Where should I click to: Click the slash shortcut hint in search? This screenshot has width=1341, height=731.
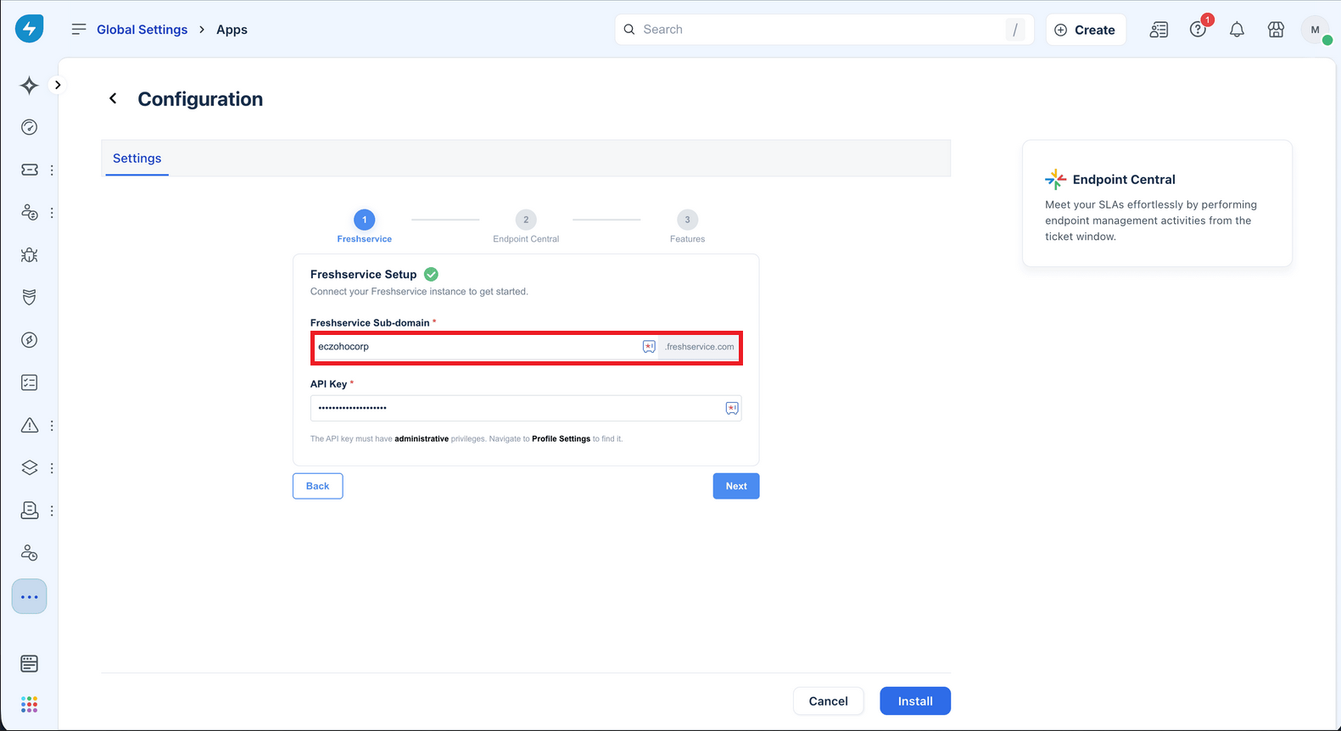(1015, 30)
